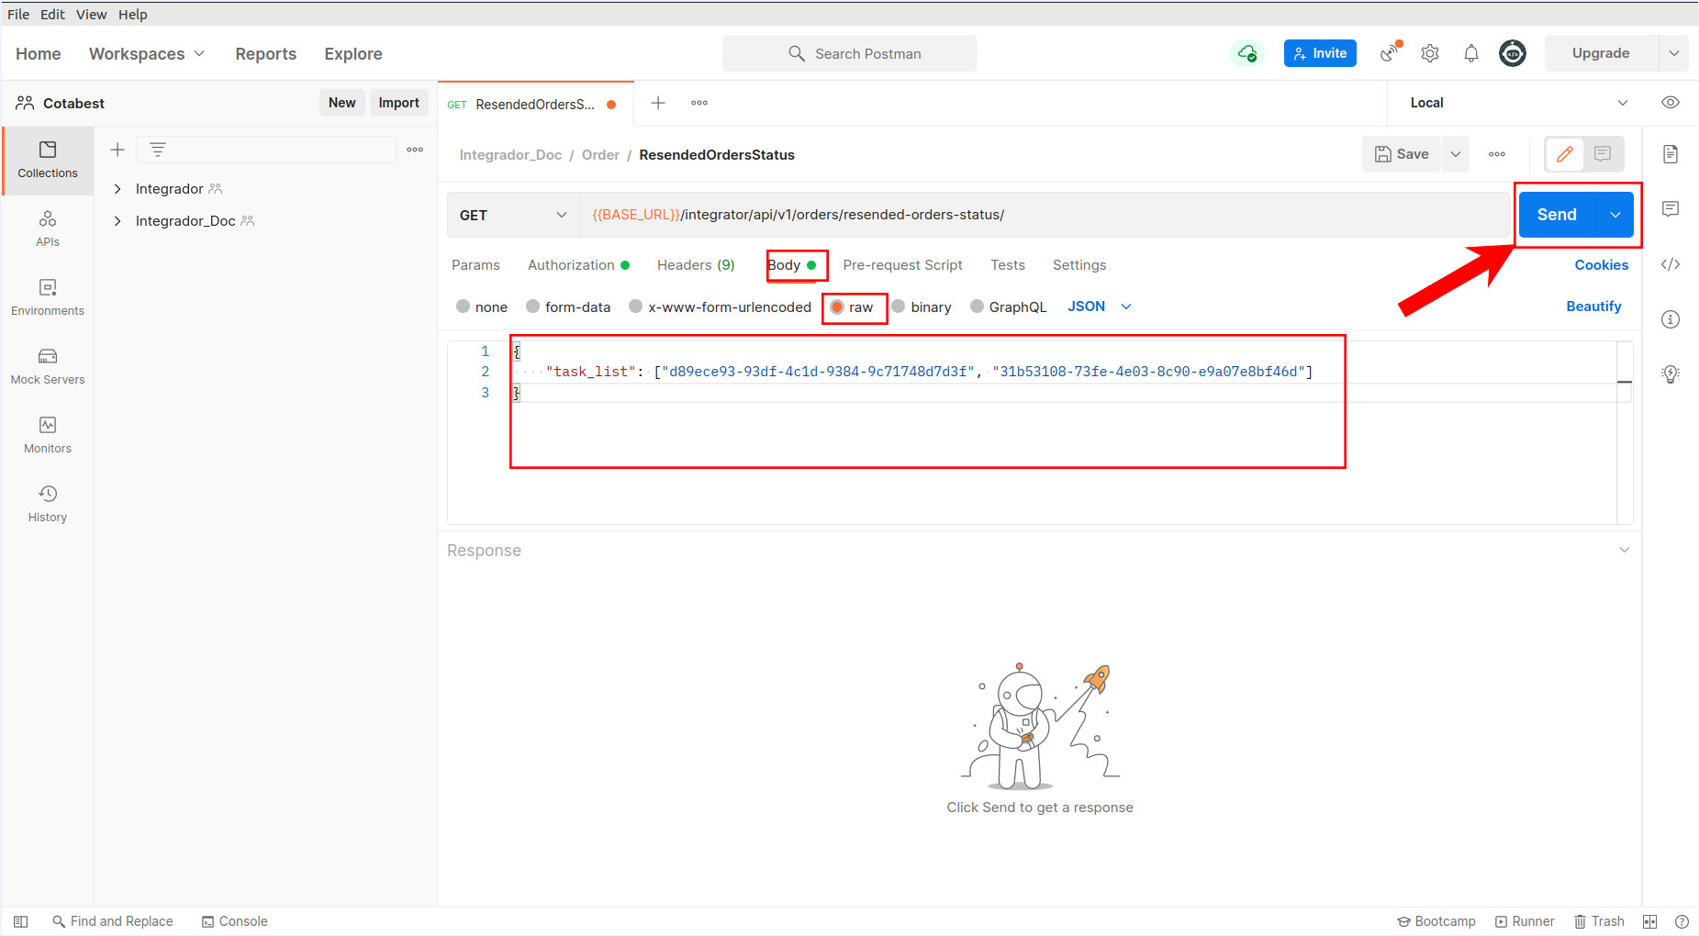
Task: Switch to the Tests tab
Action: pos(1007,264)
